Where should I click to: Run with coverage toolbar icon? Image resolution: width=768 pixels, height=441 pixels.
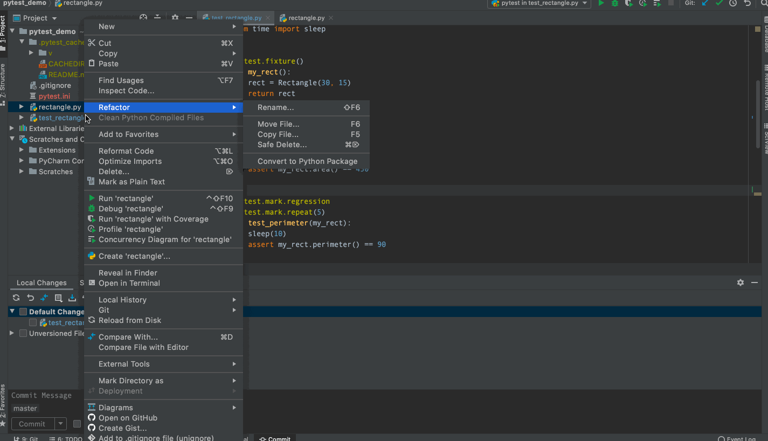click(629, 3)
